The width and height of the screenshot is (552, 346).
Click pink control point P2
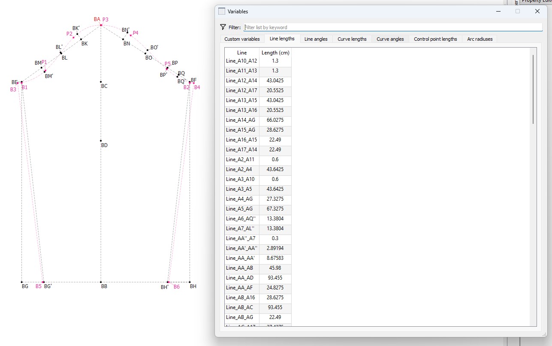click(x=74, y=37)
